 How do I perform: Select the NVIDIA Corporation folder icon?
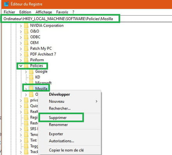26,26
